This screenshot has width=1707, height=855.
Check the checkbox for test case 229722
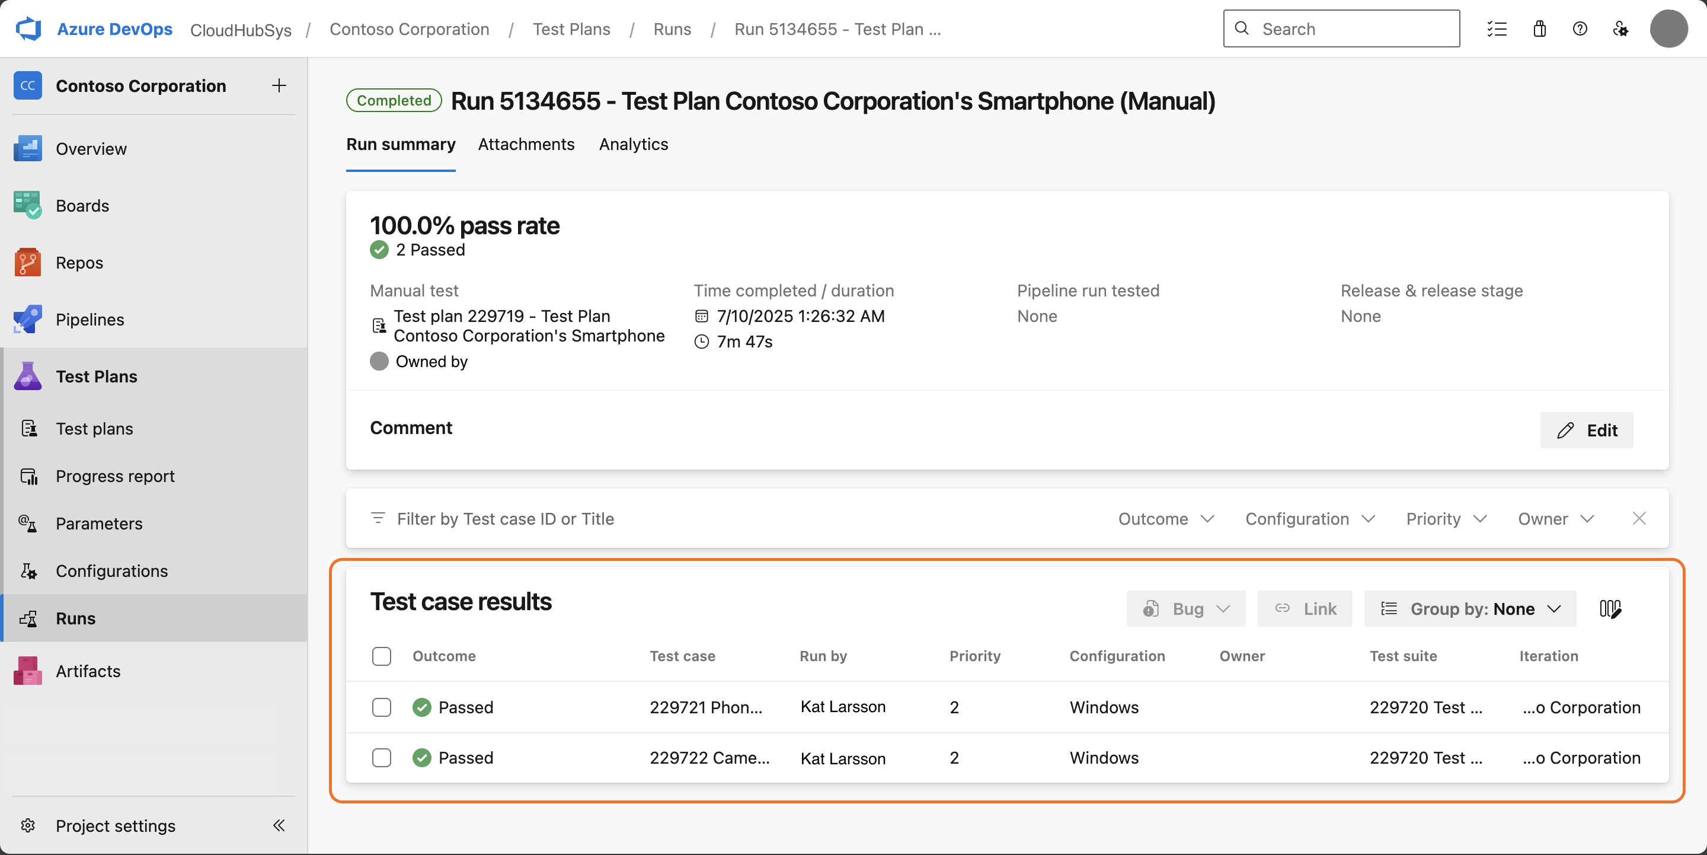[x=382, y=758]
